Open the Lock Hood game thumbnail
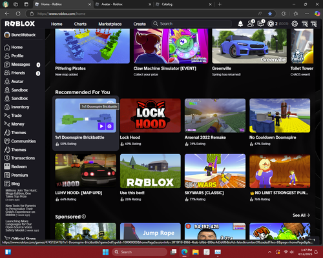Viewport: 323px width, 258px height. [x=151, y=115]
